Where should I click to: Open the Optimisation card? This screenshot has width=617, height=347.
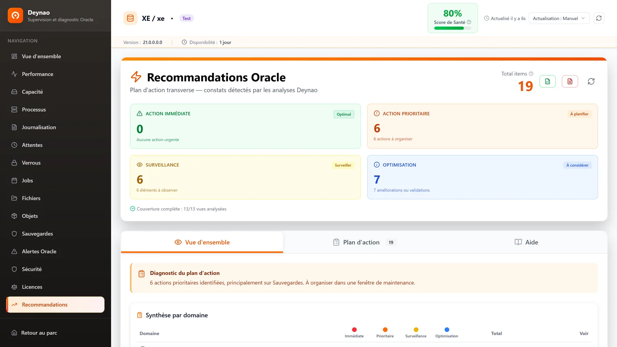click(x=482, y=177)
